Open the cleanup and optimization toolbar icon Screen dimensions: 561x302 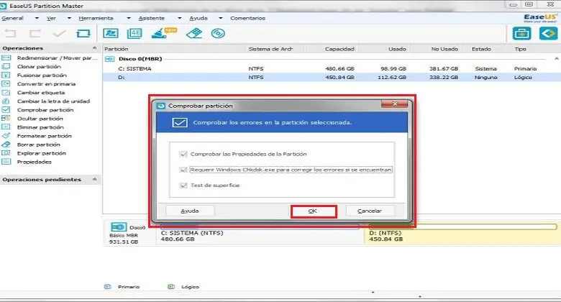tap(164, 33)
